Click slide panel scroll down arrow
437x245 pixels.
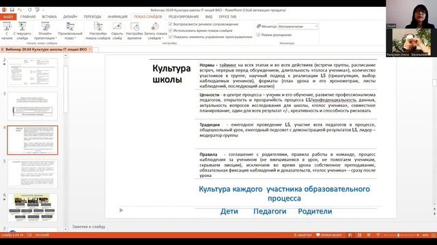pos(66,229)
